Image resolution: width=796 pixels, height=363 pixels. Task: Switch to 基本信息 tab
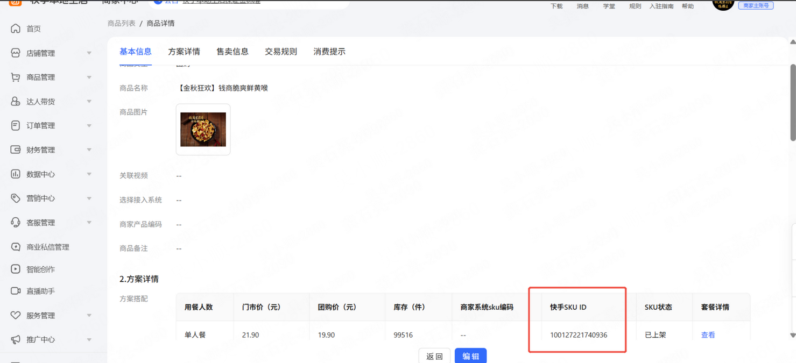[136, 52]
